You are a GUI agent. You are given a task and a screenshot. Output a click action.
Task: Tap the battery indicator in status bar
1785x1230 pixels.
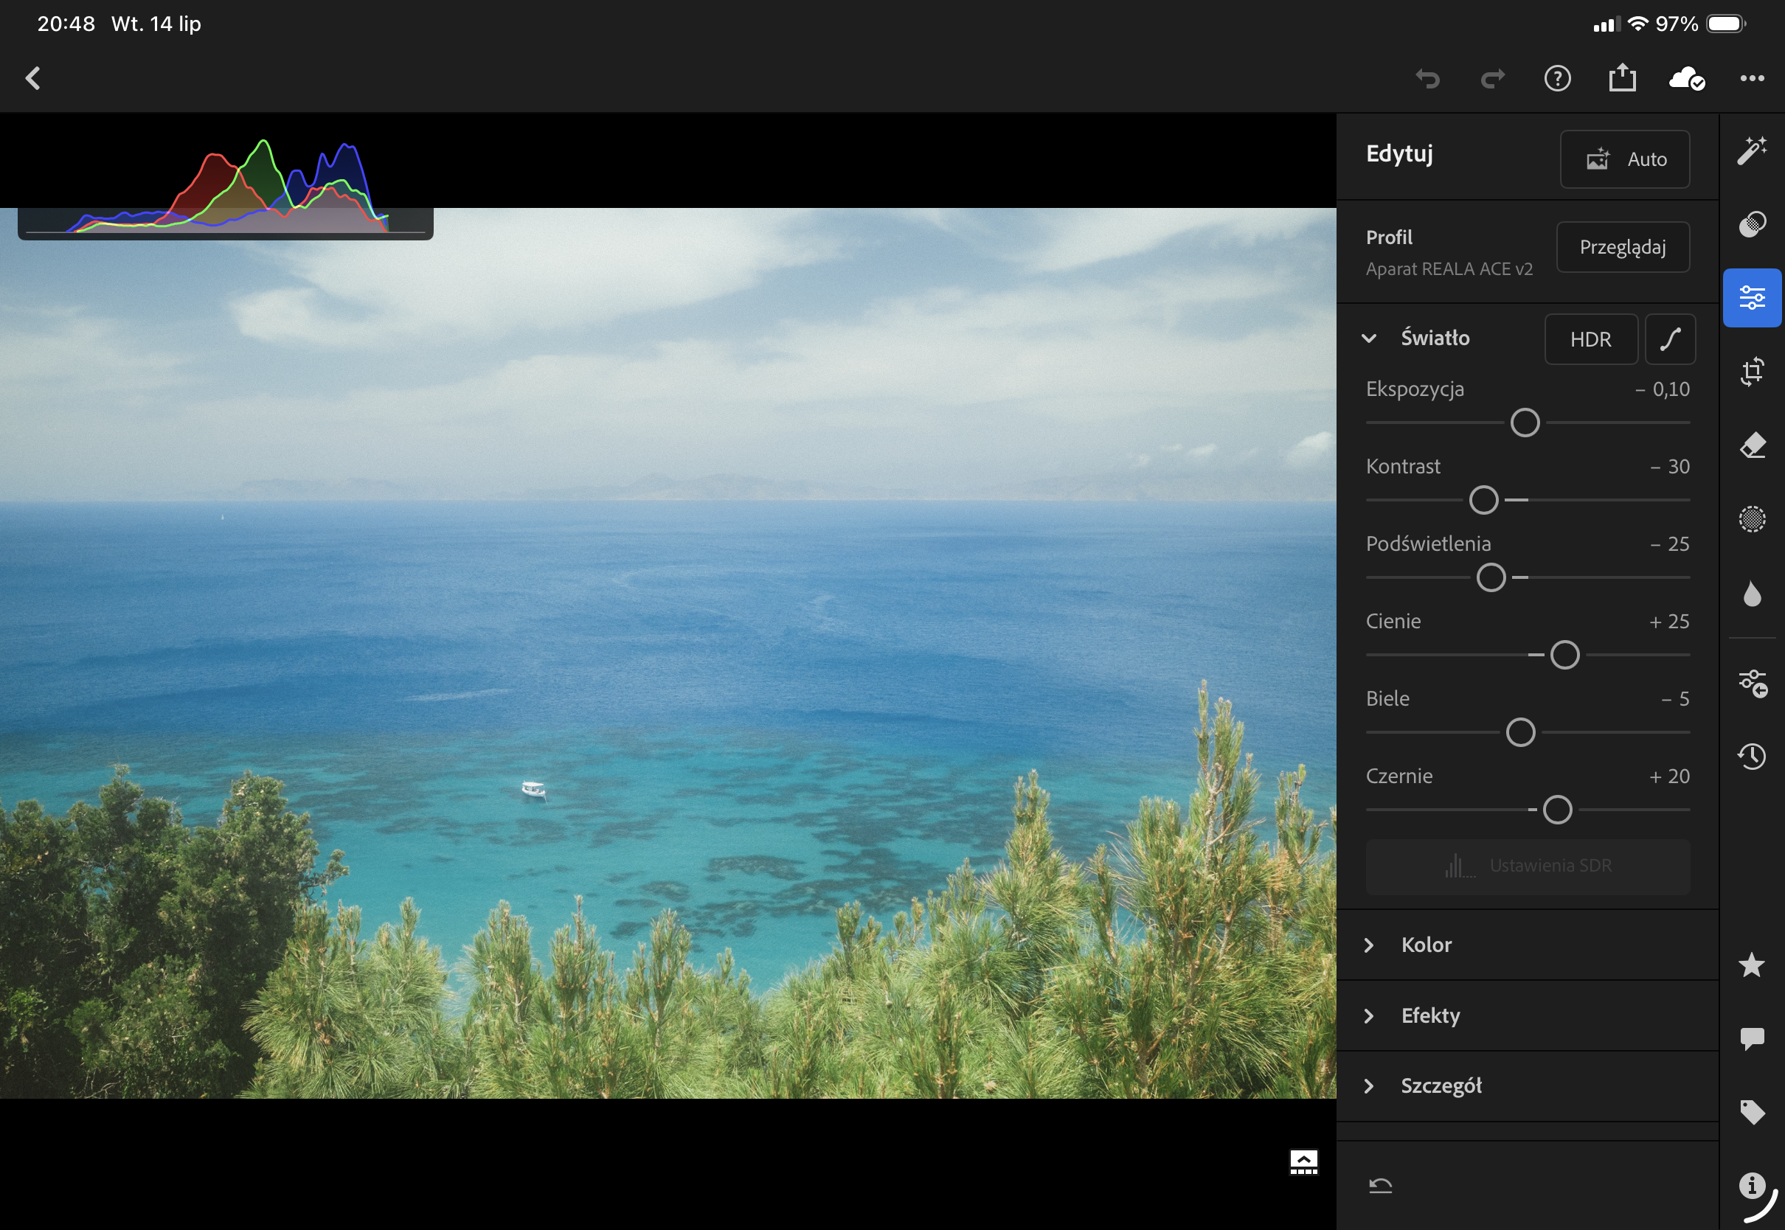1727,24
